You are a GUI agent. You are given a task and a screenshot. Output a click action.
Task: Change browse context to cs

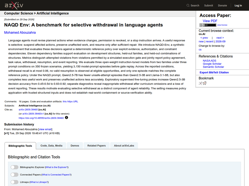point(200,50)
